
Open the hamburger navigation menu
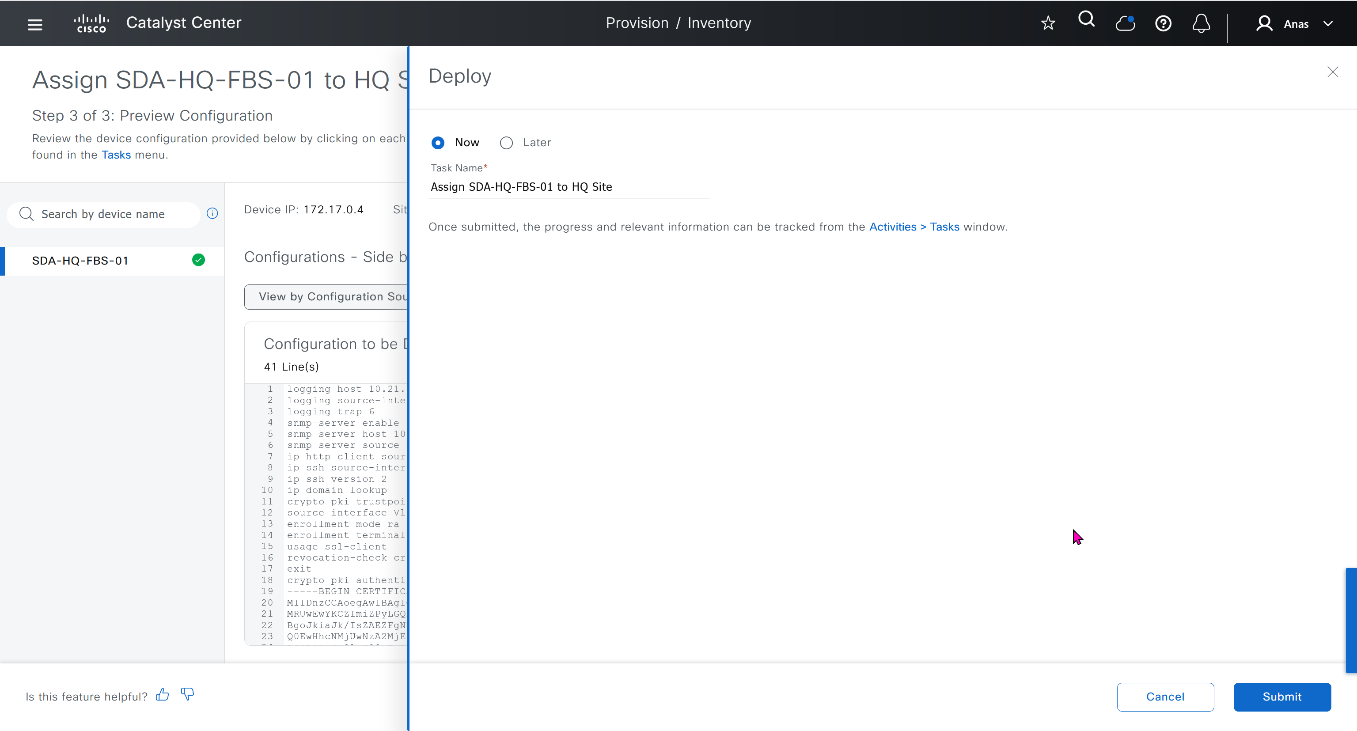(35, 24)
